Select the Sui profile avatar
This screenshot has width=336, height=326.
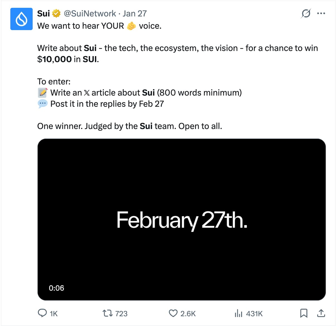(21, 19)
